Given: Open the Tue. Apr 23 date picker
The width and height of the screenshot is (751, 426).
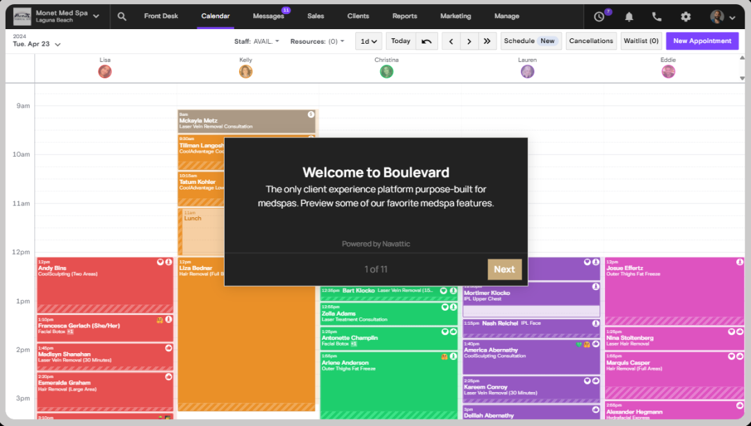Looking at the screenshot, I should (x=37, y=44).
